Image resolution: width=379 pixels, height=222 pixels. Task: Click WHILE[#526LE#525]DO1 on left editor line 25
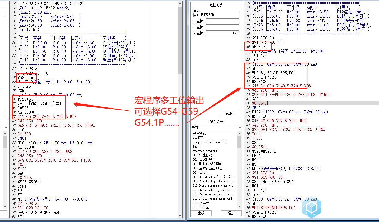40,104
